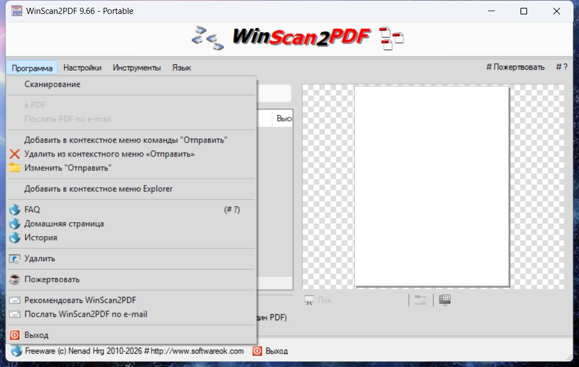Select Добавить в контекстное меню Explorer
579x367 pixels.
pos(131,189)
